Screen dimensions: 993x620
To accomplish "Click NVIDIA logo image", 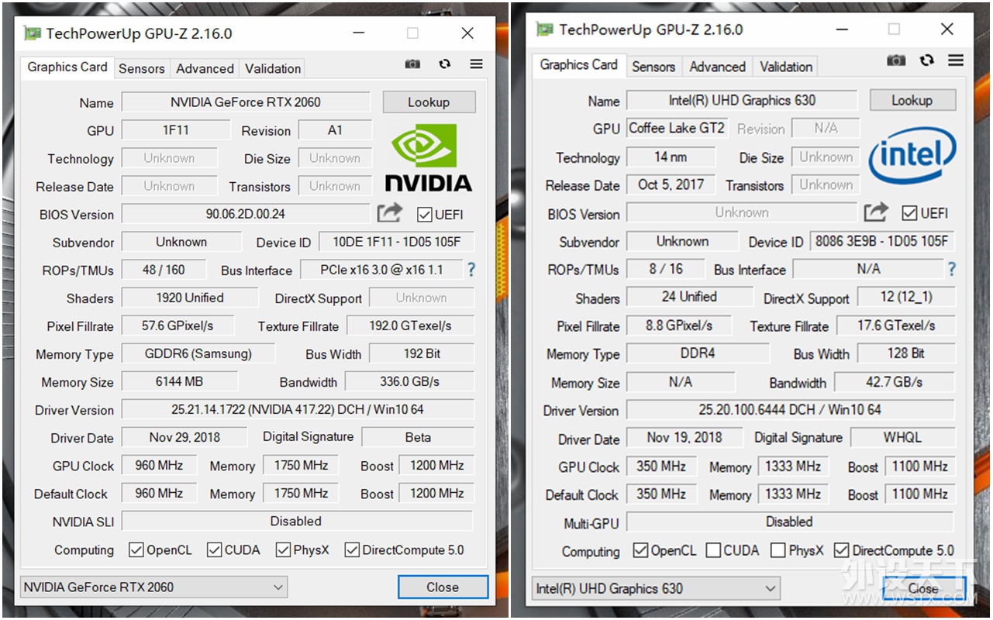I will click(428, 158).
